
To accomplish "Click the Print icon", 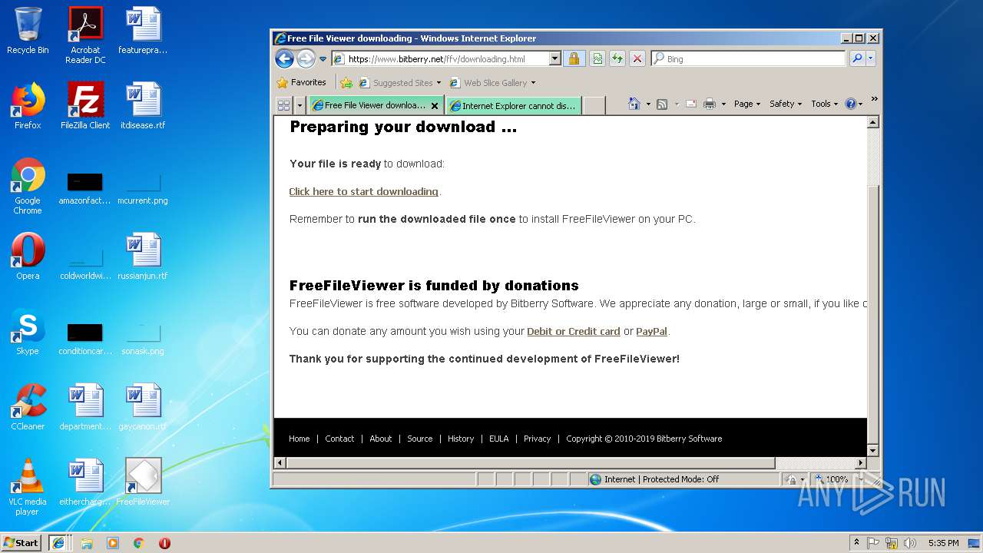I will pos(710,104).
